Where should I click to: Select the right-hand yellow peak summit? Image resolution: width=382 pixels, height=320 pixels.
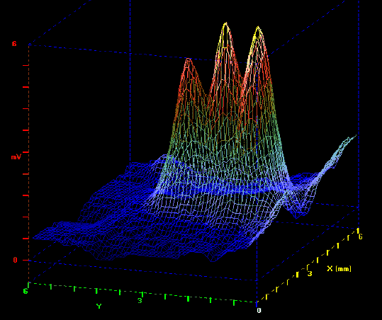258,28
